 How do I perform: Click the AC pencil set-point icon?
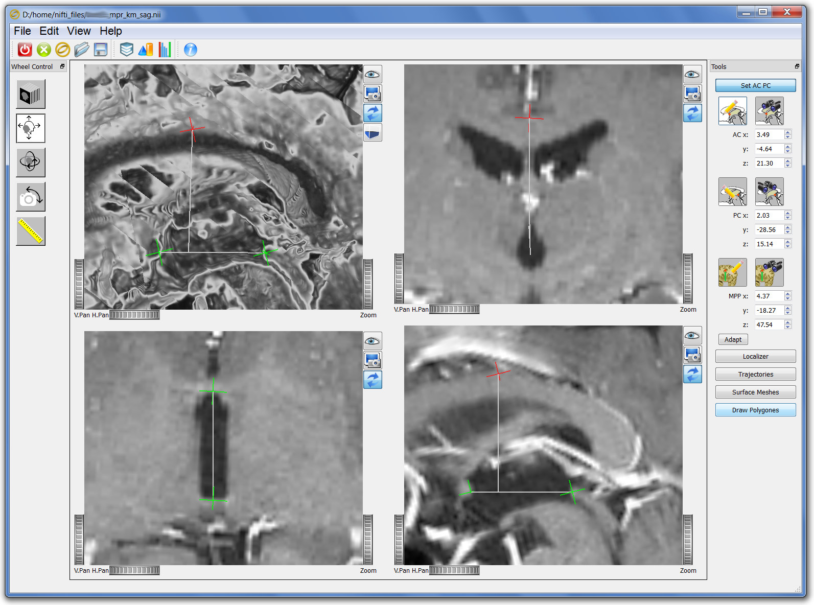tap(732, 111)
